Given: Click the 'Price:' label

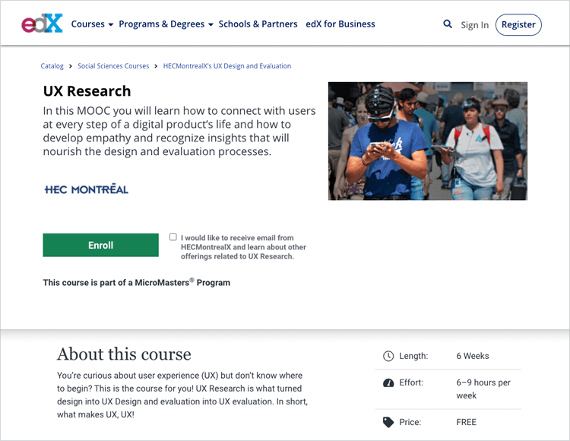Looking at the screenshot, I should (410, 422).
